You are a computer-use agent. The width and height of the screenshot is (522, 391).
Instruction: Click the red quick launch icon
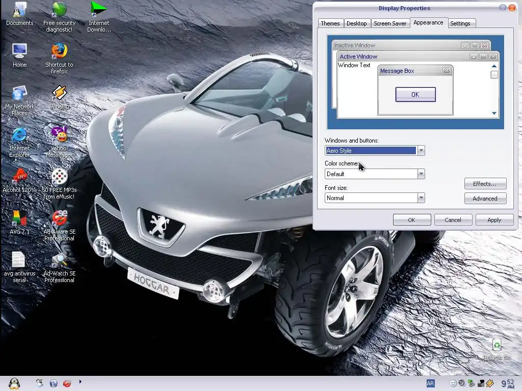tap(67, 383)
